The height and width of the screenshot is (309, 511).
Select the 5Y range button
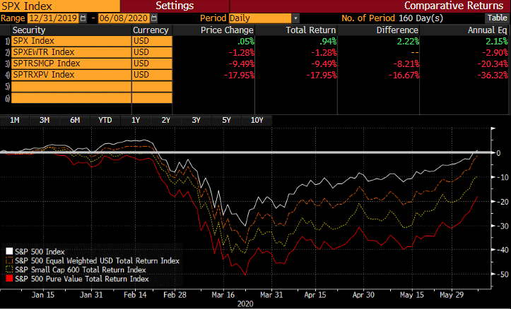226,121
